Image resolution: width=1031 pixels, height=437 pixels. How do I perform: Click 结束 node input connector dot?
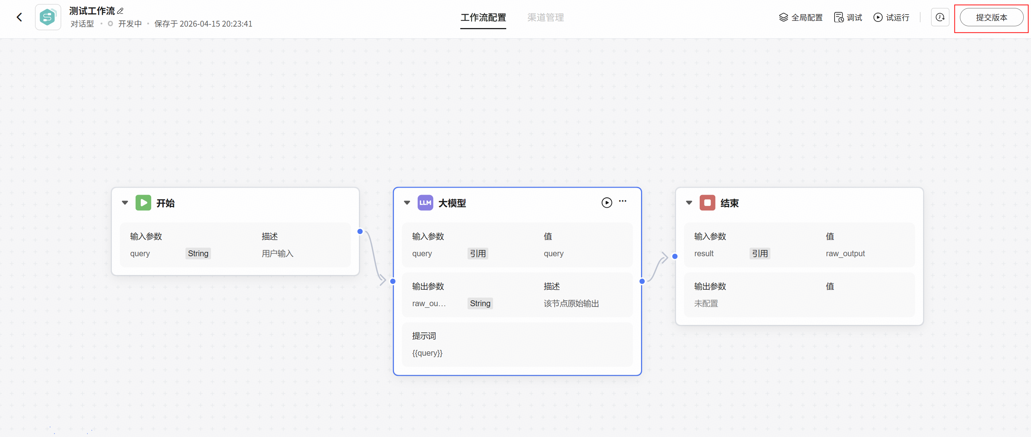click(675, 257)
